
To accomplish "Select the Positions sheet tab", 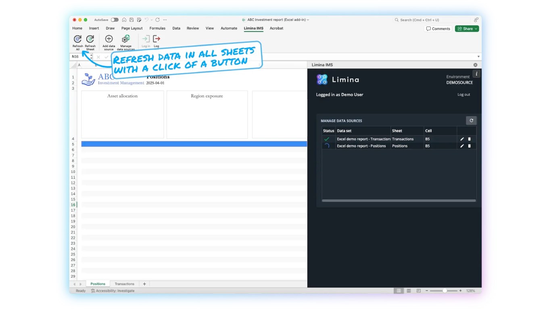I will [98, 284].
